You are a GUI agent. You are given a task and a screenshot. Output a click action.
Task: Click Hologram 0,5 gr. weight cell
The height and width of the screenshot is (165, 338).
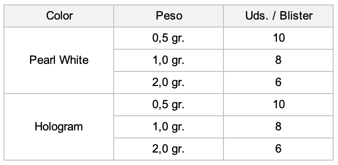[x=169, y=105]
